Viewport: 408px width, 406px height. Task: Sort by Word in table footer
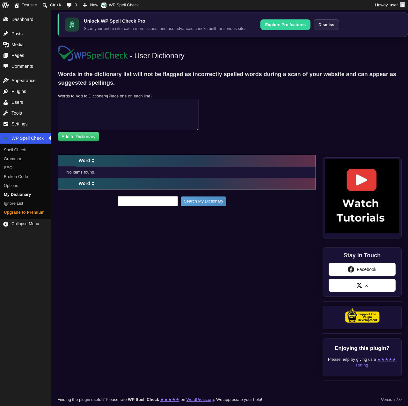[87, 184]
